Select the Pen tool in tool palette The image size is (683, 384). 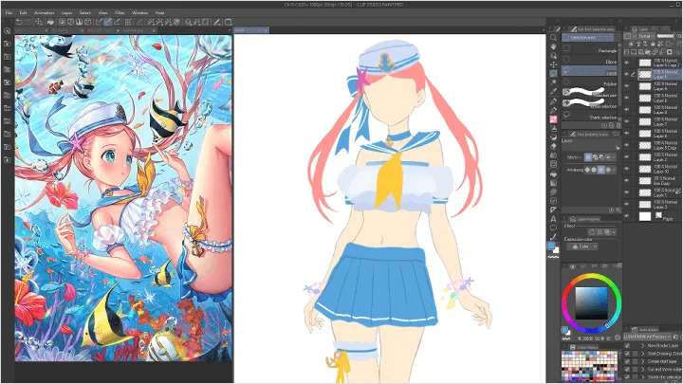tap(553, 101)
